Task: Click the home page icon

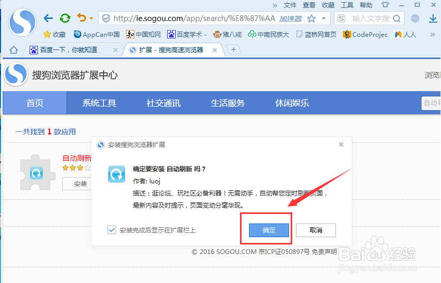Action: 14,50
